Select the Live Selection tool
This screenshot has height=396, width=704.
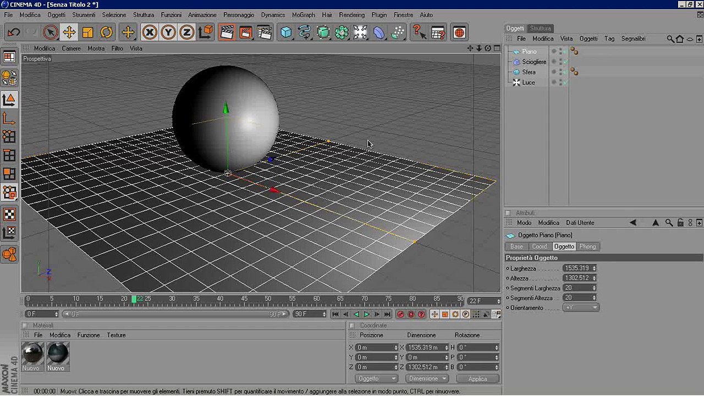[50, 32]
